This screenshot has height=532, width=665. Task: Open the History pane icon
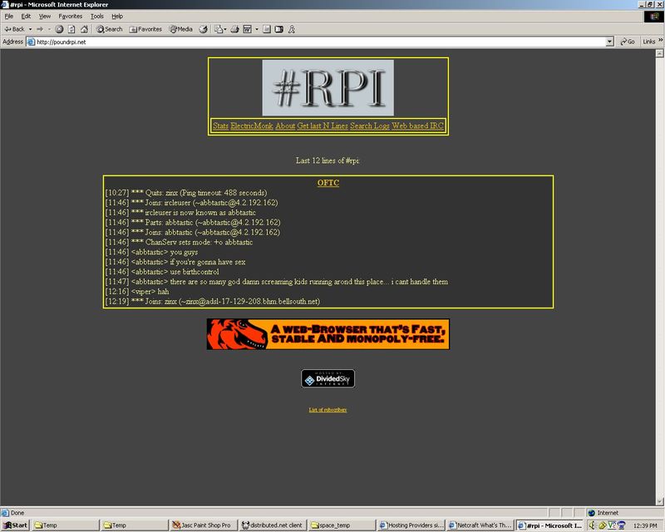coord(204,29)
